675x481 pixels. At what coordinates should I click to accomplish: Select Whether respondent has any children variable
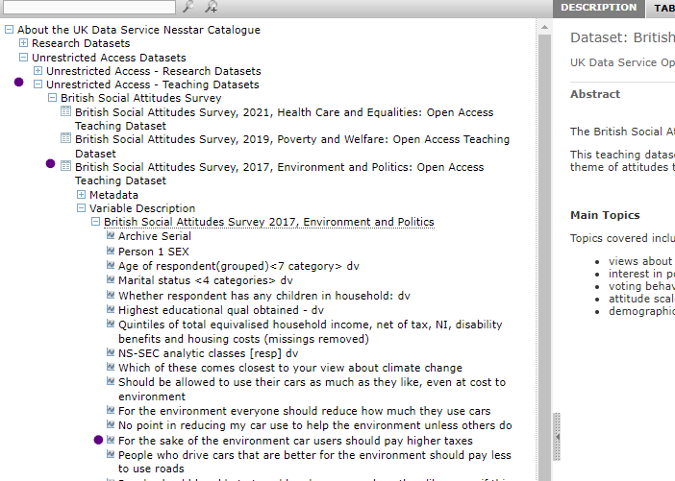(264, 296)
